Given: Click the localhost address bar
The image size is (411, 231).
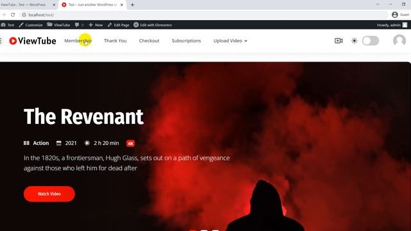Looking at the screenshot, I should (204, 15).
